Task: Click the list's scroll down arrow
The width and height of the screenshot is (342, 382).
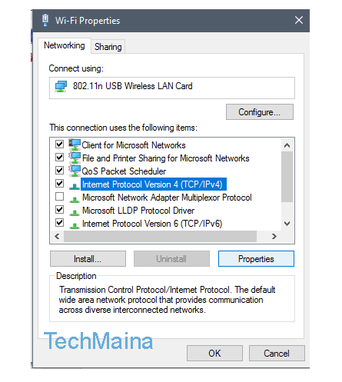Action: point(287,224)
